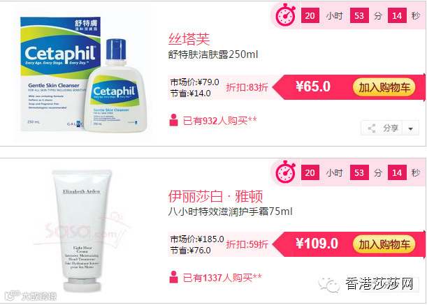Expand the 分享 dropdown arrow
The height and width of the screenshot is (305, 427).
tap(411, 128)
